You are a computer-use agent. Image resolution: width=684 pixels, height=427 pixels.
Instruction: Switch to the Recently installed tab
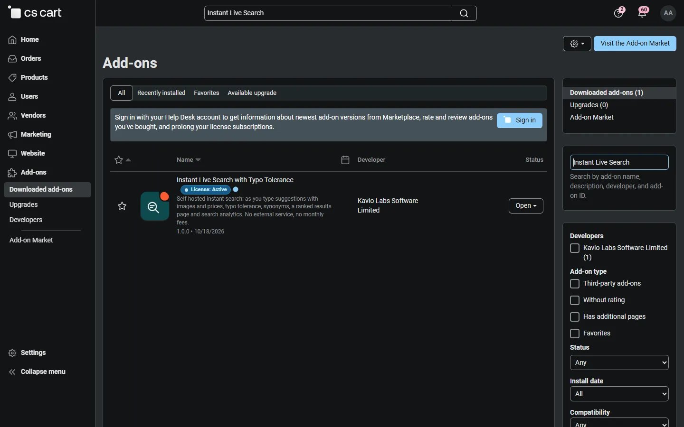(161, 93)
